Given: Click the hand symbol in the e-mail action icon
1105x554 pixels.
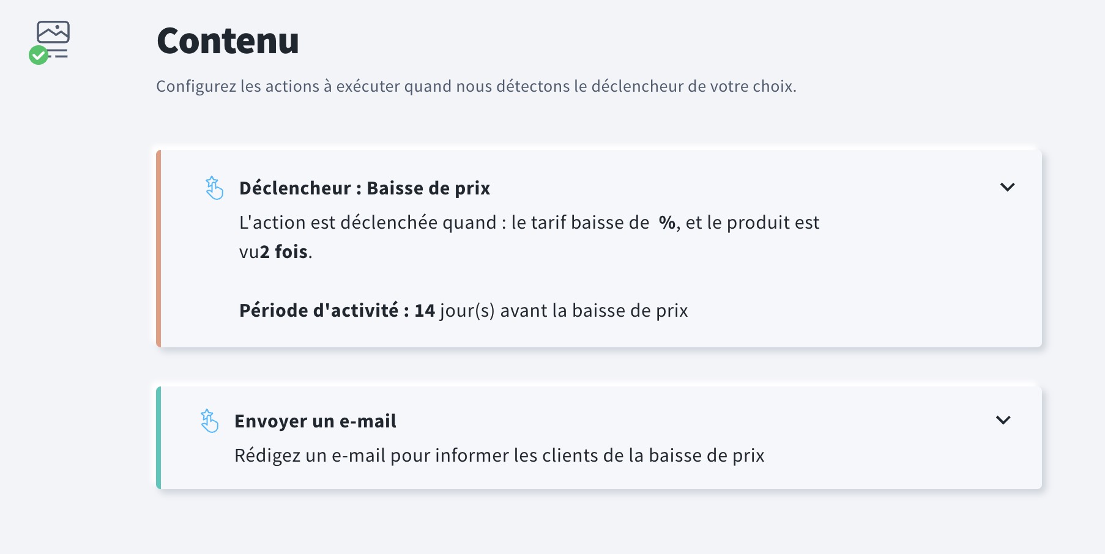Looking at the screenshot, I should (211, 425).
